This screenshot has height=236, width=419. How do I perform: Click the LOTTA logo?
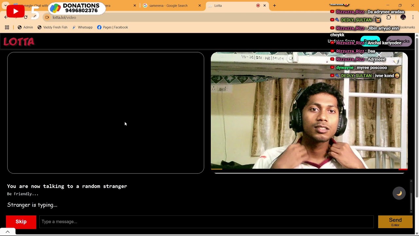click(19, 42)
